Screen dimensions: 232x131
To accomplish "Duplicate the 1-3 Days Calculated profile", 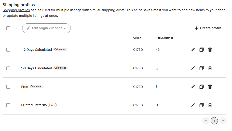I will pyautogui.click(x=201, y=68).
